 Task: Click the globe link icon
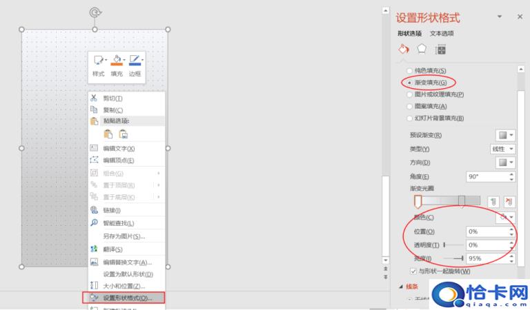[x=94, y=210]
